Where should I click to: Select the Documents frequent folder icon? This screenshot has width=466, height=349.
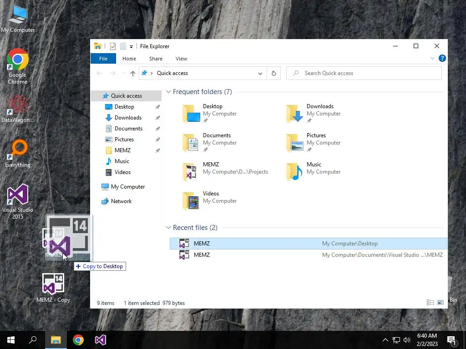[x=191, y=142]
